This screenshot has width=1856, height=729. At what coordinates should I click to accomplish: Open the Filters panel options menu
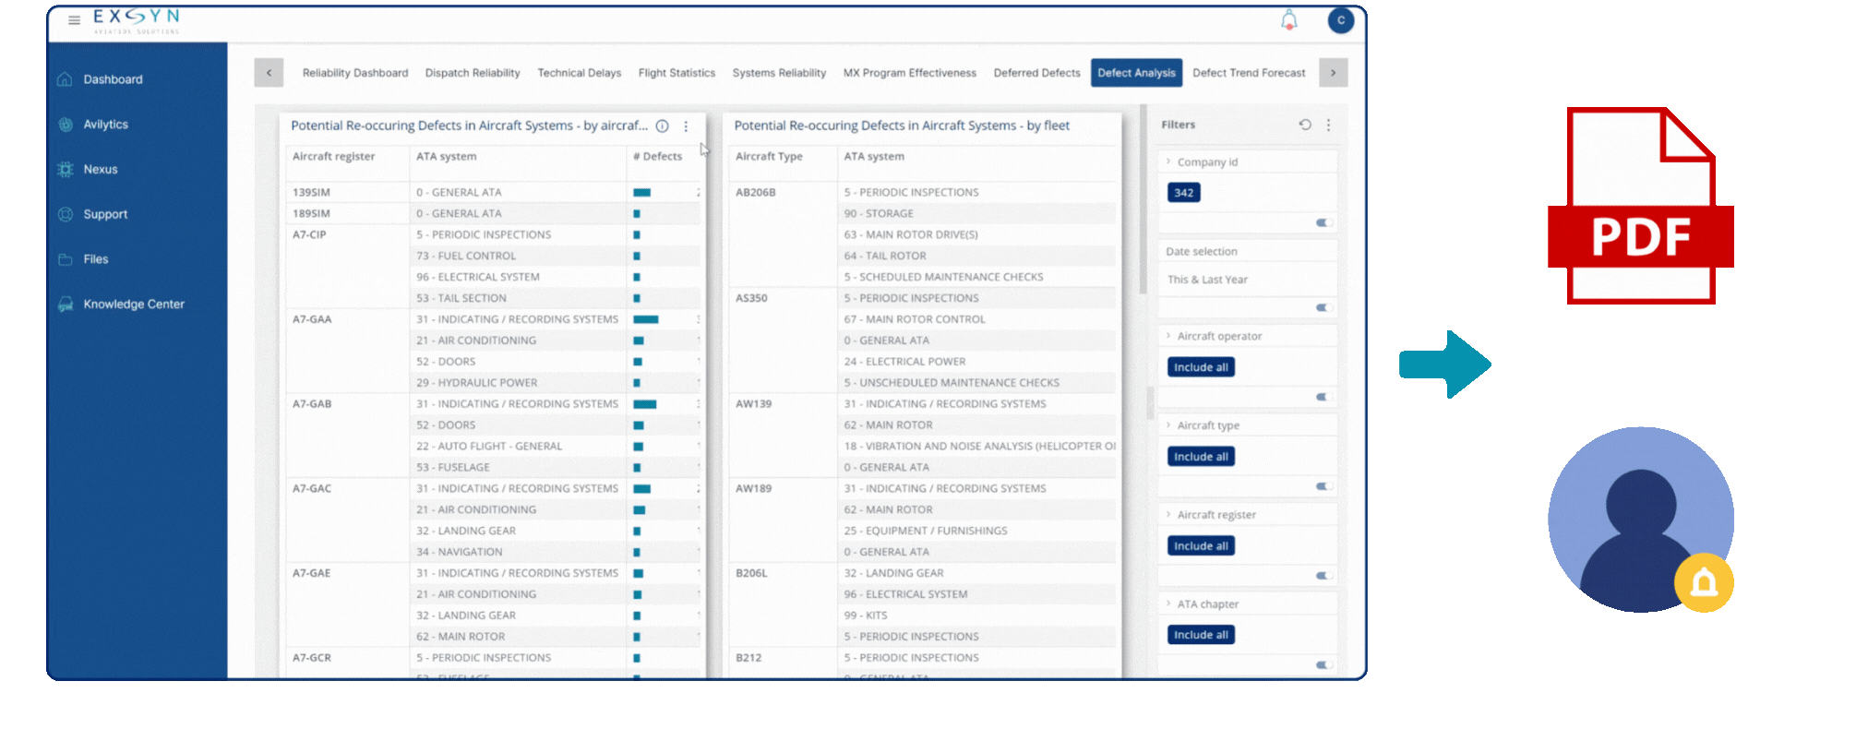click(1328, 125)
